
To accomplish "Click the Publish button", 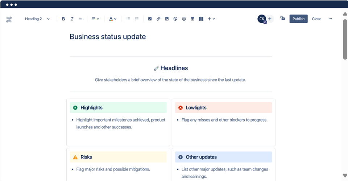I will tap(298, 19).
